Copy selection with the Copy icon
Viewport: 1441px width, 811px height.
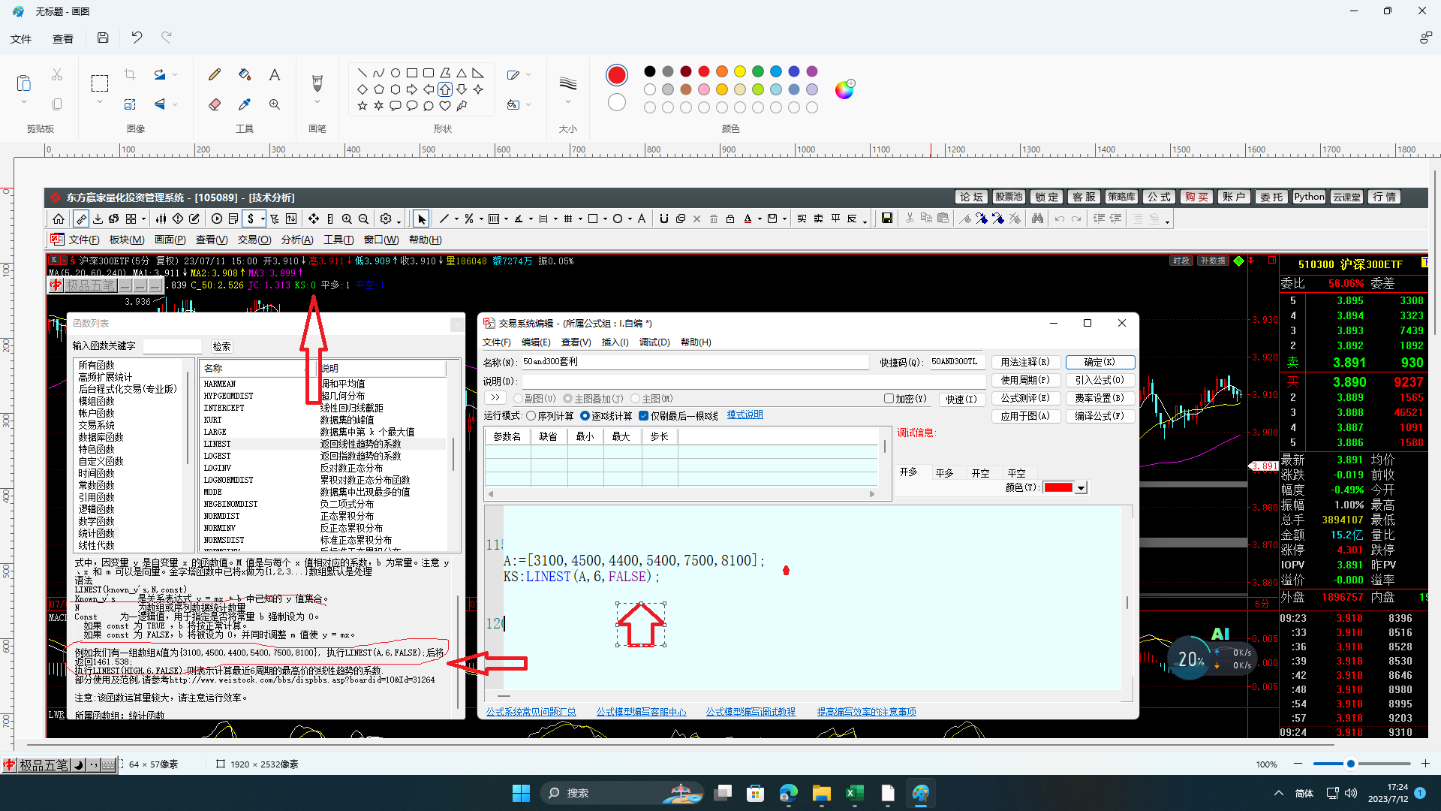pyautogui.click(x=57, y=104)
